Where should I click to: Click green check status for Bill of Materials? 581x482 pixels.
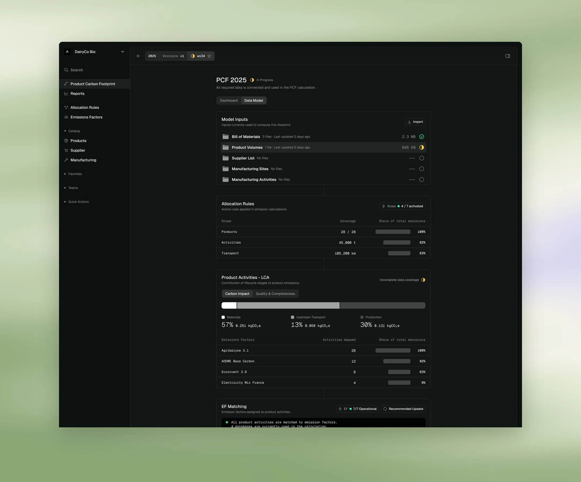click(x=422, y=137)
